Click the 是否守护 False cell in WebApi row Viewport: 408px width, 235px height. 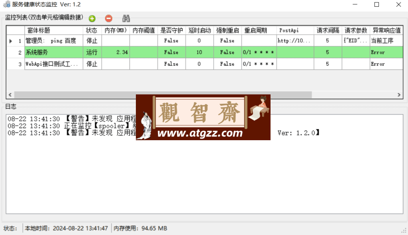pos(171,64)
